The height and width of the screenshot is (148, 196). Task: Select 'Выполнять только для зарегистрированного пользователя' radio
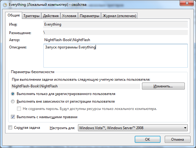[13, 94]
